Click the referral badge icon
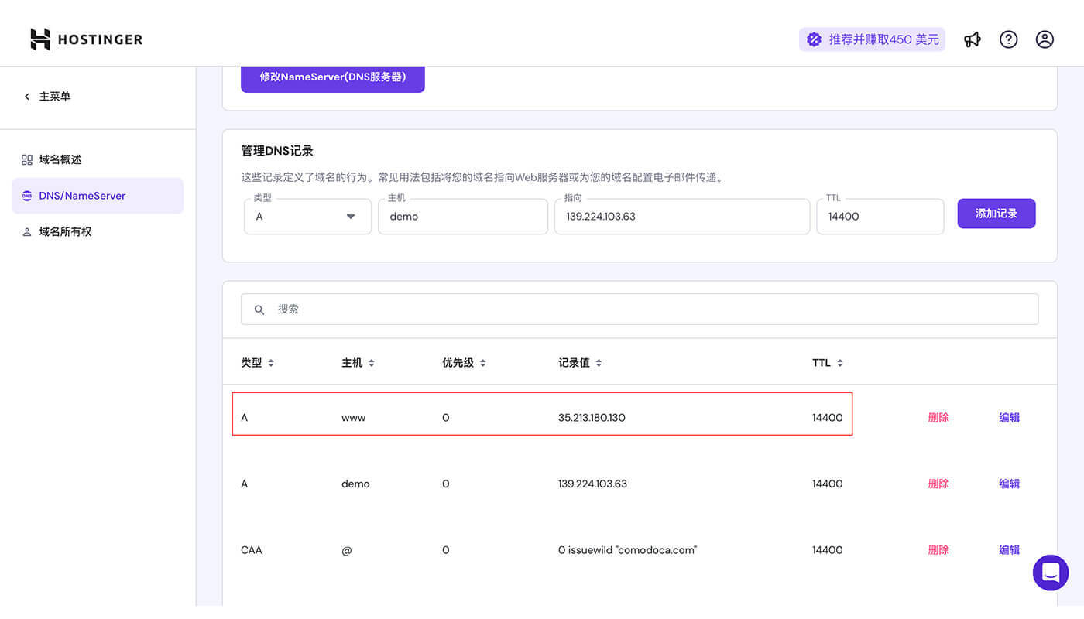Image resolution: width=1084 pixels, height=619 pixels. tap(814, 39)
